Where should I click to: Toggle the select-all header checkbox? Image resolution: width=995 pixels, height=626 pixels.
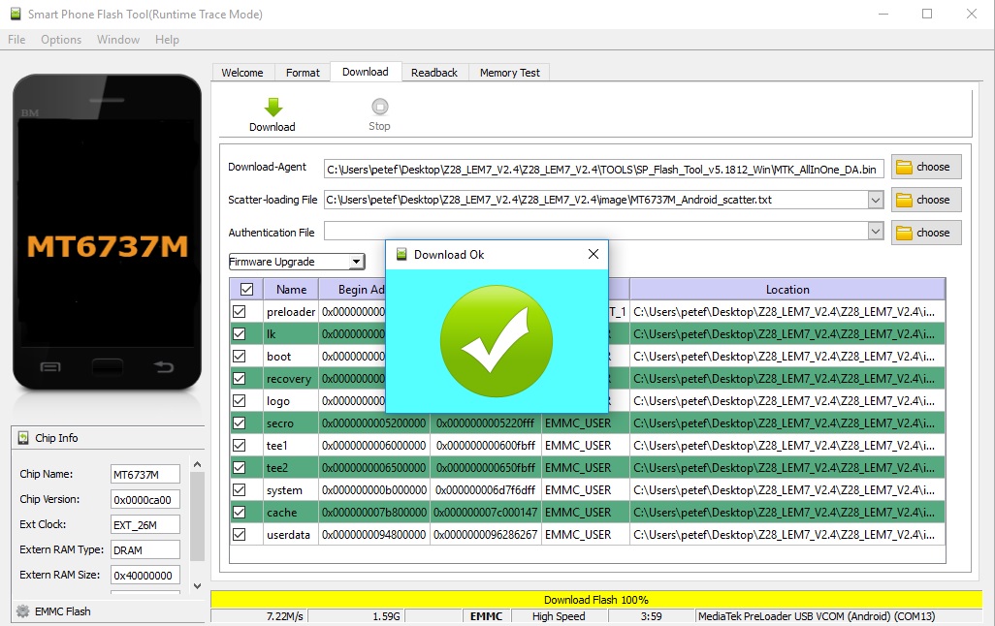click(246, 289)
